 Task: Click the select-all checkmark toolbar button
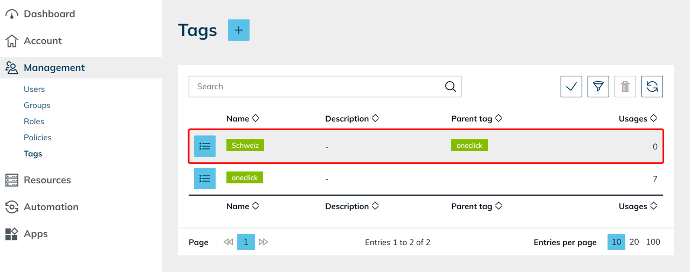pyautogui.click(x=571, y=87)
